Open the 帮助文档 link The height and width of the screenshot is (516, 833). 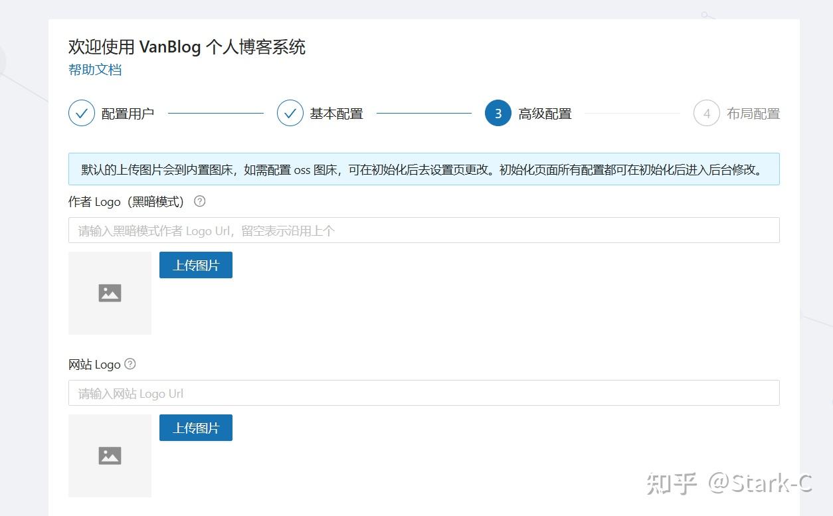[x=94, y=69]
